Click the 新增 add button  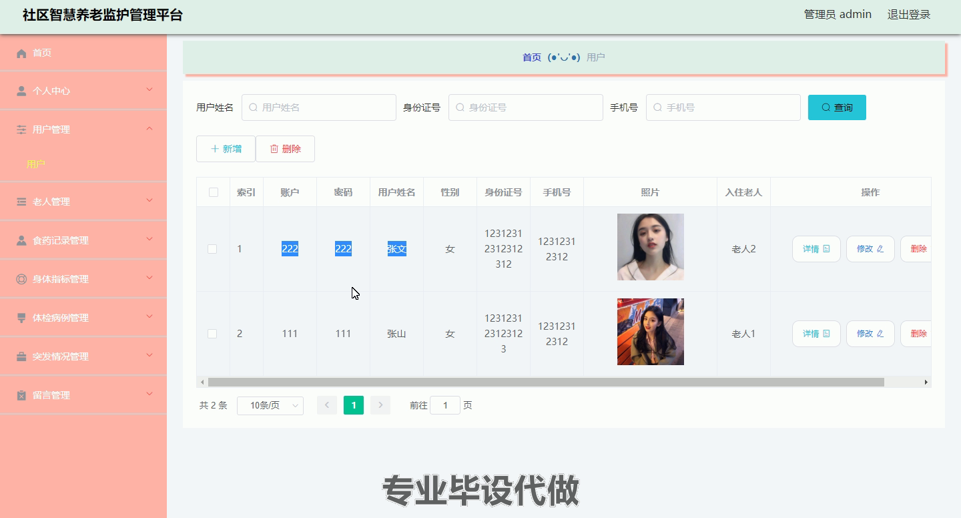pyautogui.click(x=226, y=149)
